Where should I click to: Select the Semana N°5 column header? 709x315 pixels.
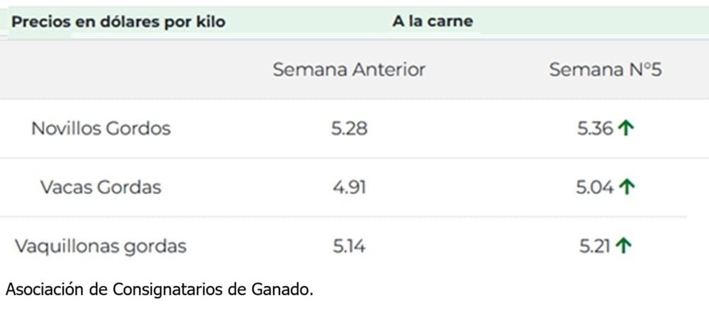pyautogui.click(x=605, y=70)
